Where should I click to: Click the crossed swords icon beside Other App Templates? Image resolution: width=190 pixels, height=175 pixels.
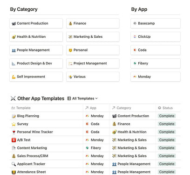click(x=13, y=98)
